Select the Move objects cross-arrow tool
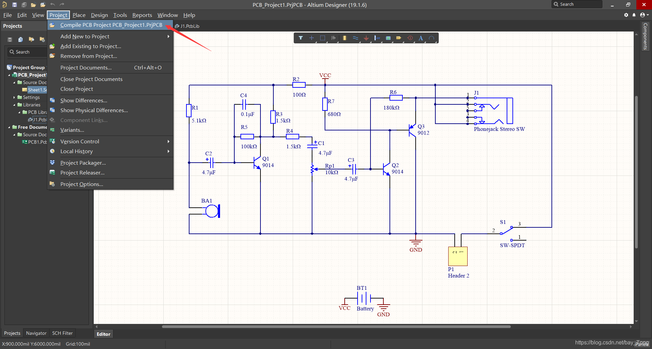The image size is (652, 349). (311, 38)
